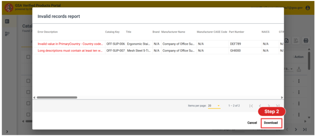Go to next page in background paginator
Image resolution: width=316 pixels, height=136 pixels.
(296, 130)
